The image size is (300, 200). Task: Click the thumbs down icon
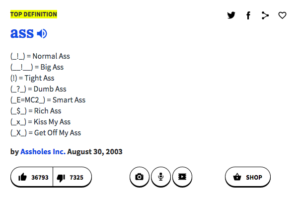61,178
